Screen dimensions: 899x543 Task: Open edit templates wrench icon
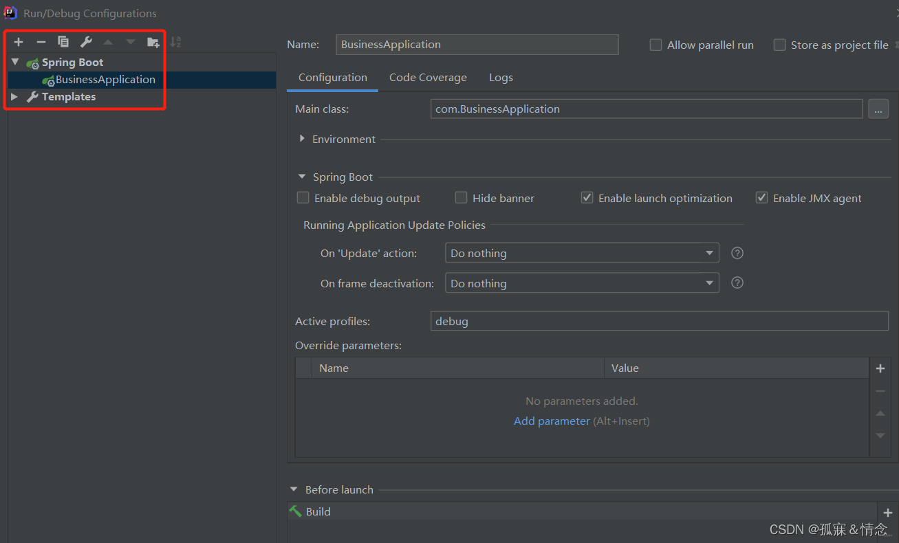pos(86,42)
